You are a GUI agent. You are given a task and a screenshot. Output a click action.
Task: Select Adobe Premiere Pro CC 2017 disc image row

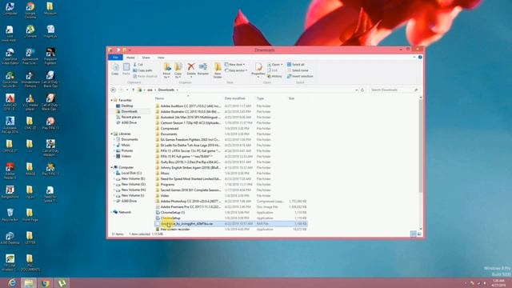click(230, 206)
